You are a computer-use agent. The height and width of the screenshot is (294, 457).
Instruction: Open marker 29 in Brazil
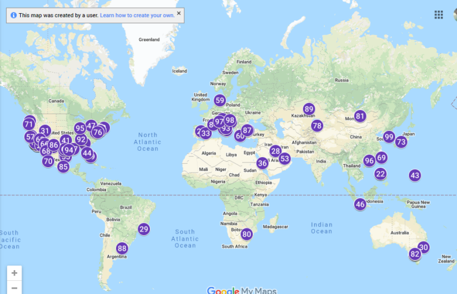[x=143, y=229]
